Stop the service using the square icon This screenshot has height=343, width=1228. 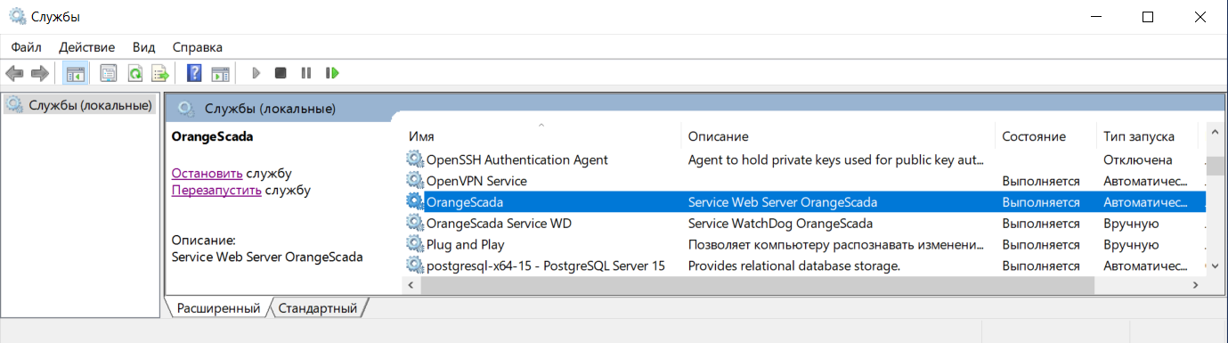coord(281,73)
